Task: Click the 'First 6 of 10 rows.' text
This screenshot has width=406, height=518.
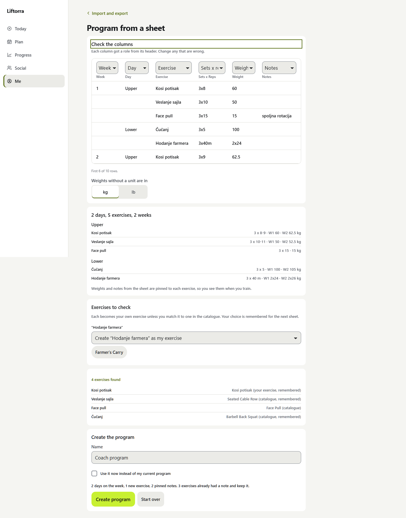Action: 105,171
